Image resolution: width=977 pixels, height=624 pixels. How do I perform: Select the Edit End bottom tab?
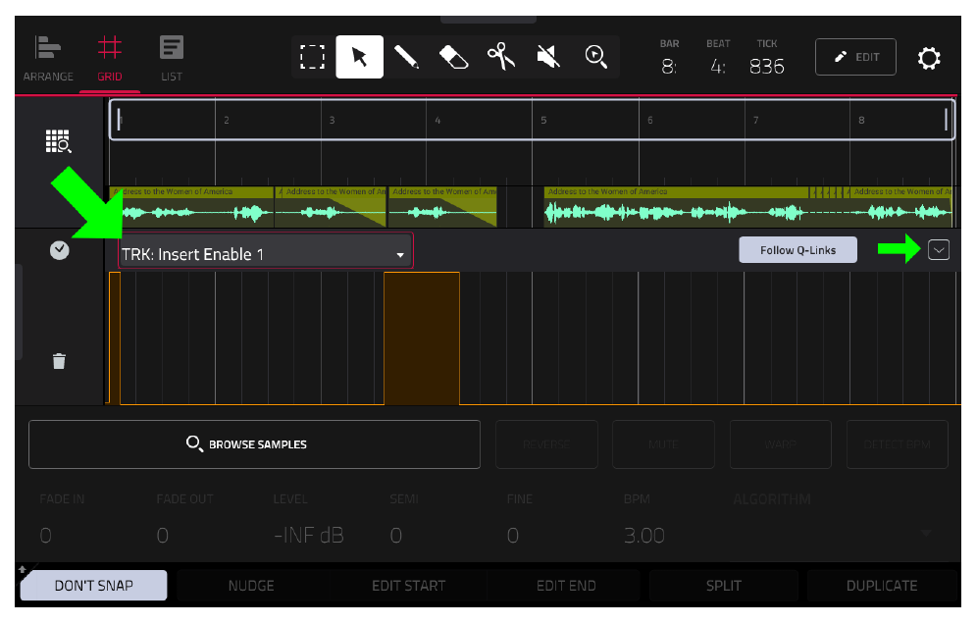[x=566, y=586]
